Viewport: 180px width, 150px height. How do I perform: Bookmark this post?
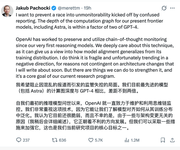tap(163, 140)
